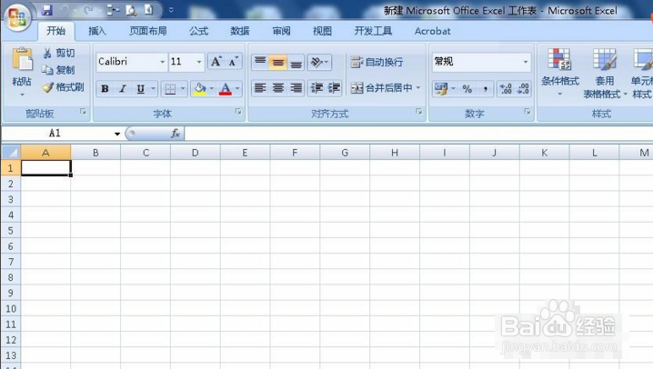Select column D header

click(195, 153)
